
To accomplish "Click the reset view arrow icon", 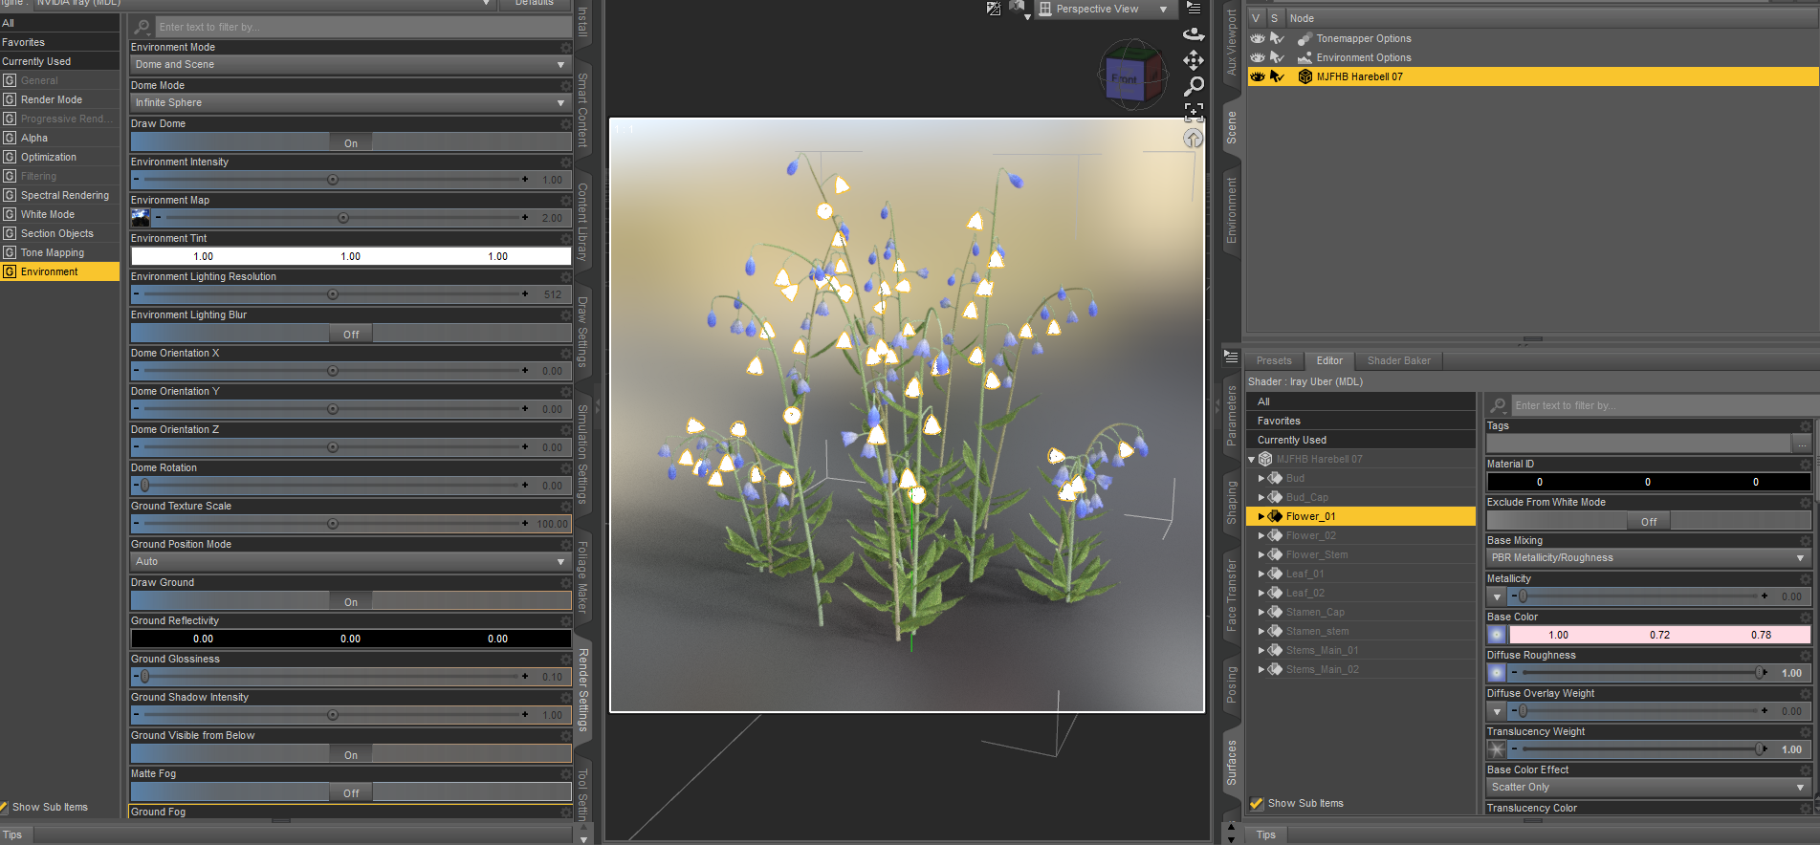I will (1194, 139).
